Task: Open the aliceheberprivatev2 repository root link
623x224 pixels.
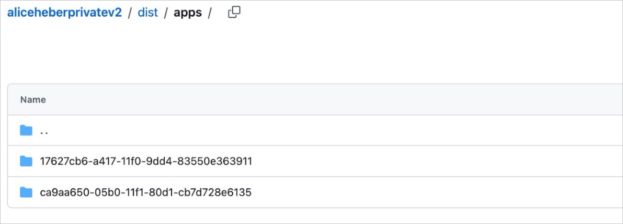Action: [x=64, y=13]
